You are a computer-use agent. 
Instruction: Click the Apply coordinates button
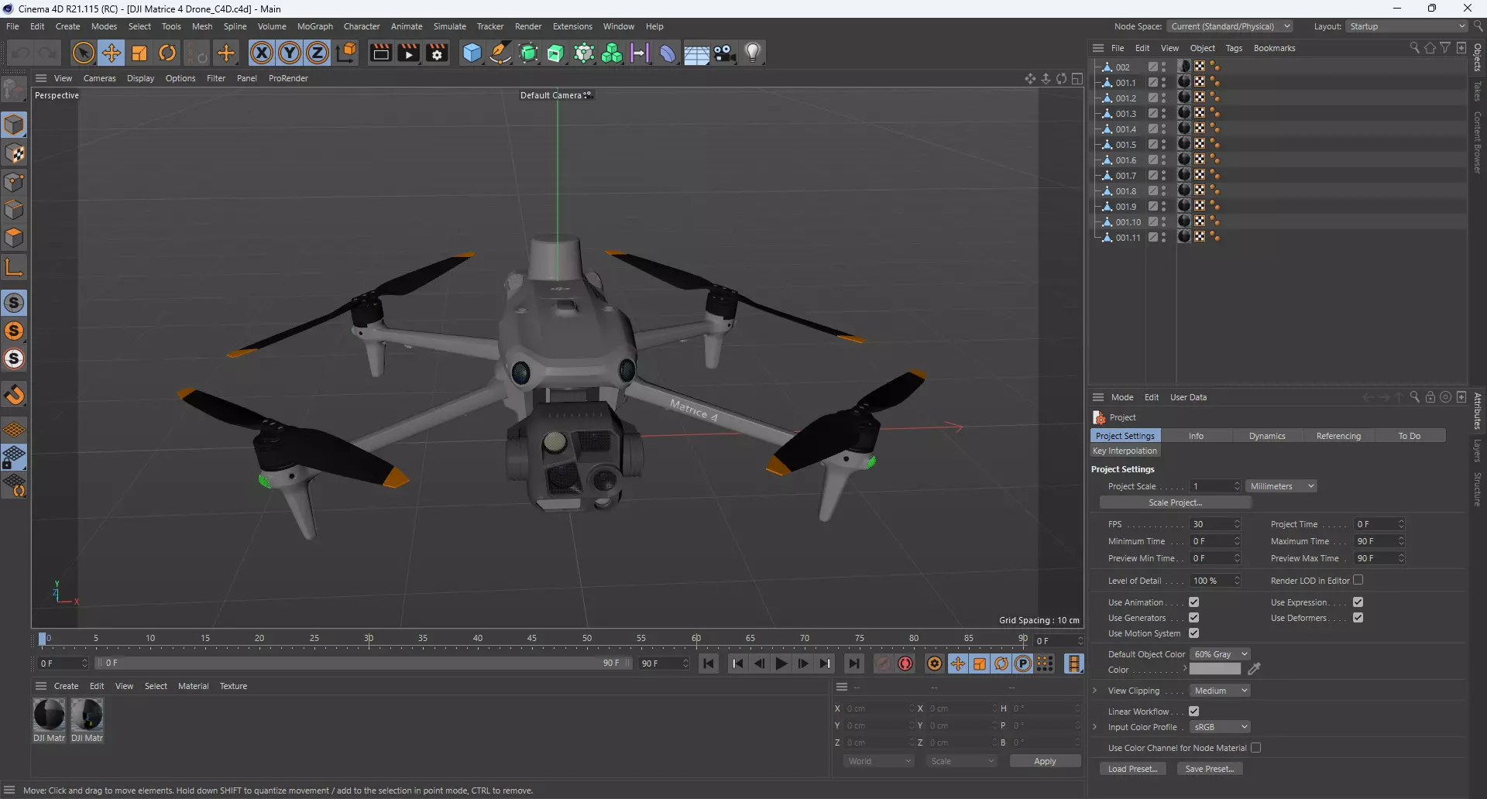point(1045,761)
